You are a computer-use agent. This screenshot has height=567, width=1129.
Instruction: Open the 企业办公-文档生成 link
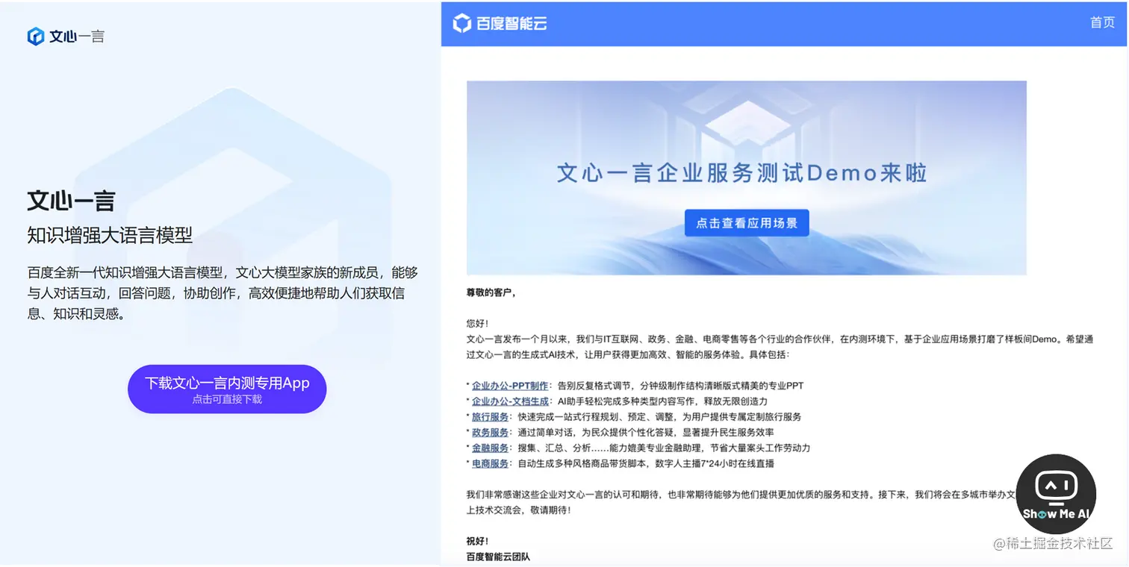click(510, 401)
